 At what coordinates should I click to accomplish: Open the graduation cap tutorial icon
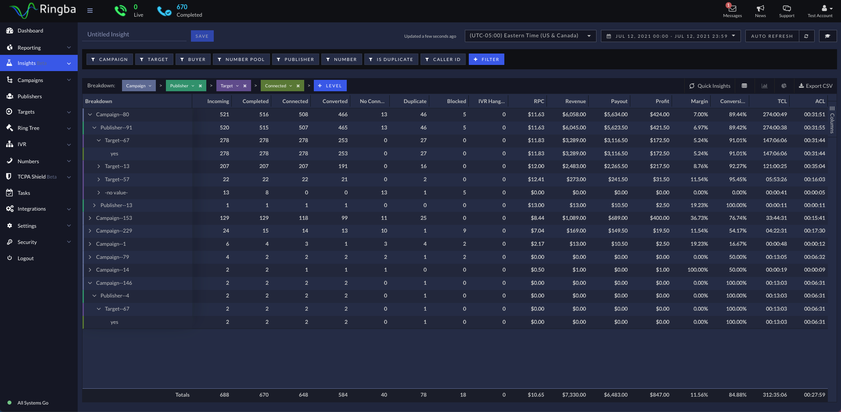(x=827, y=36)
